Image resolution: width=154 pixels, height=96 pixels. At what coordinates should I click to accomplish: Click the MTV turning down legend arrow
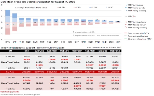point(126,22)
